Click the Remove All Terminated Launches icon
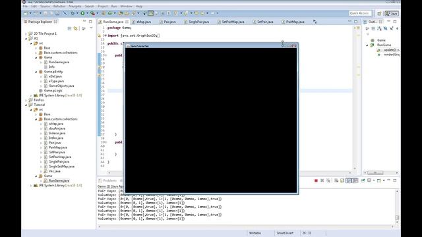 [x=328, y=180]
